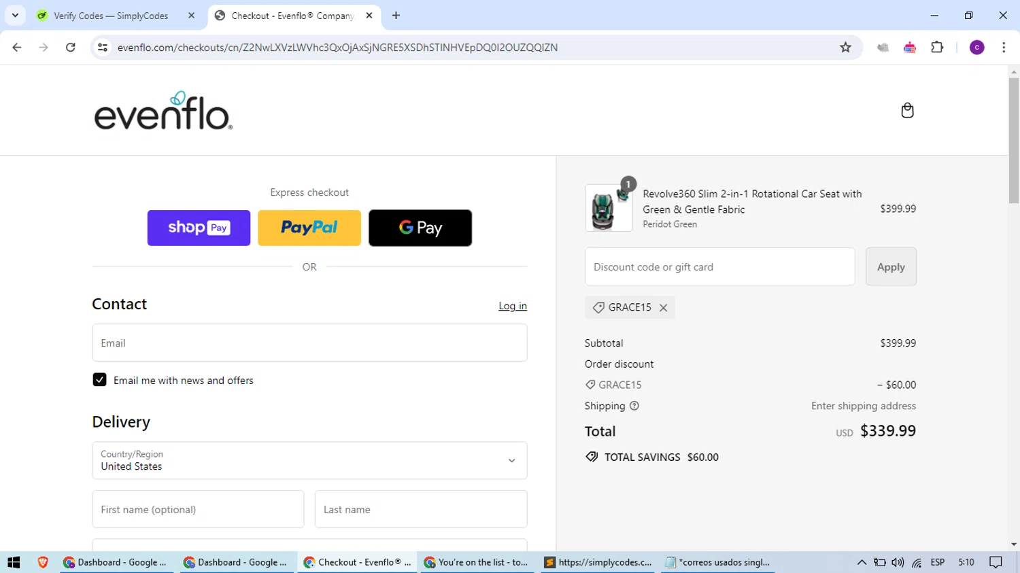Open the Checkout Evenflo taskbar window
Image resolution: width=1020 pixels, height=573 pixels.
pyautogui.click(x=358, y=562)
